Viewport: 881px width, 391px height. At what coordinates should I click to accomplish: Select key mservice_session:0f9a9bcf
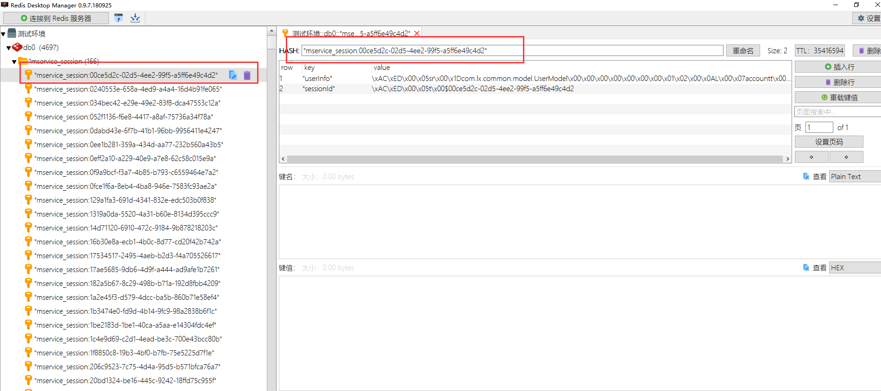click(126, 172)
